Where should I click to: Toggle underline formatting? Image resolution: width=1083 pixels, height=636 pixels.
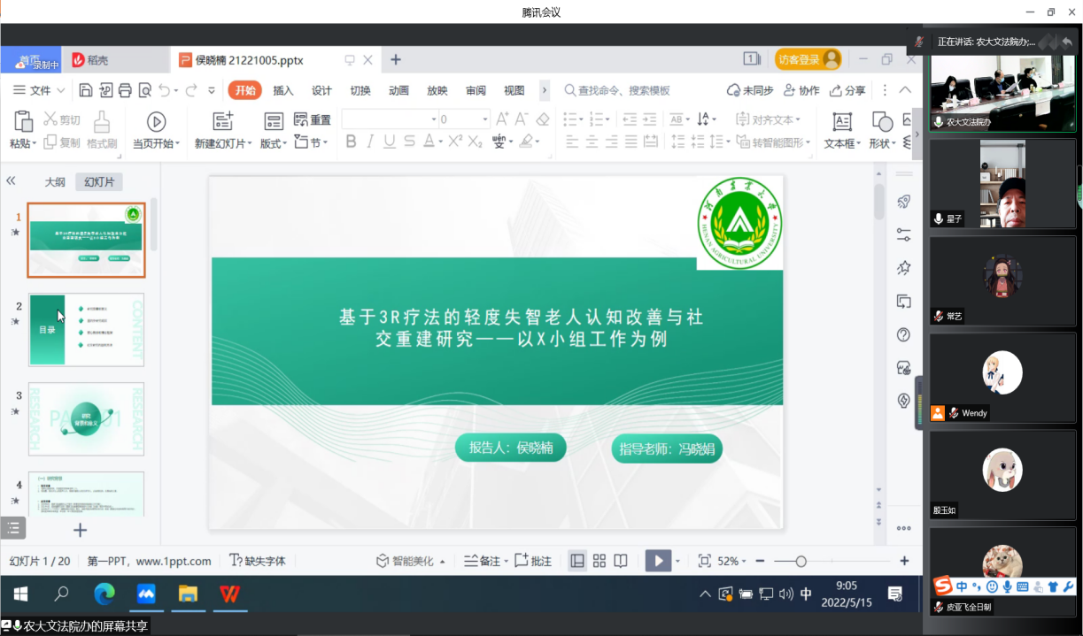tap(388, 142)
